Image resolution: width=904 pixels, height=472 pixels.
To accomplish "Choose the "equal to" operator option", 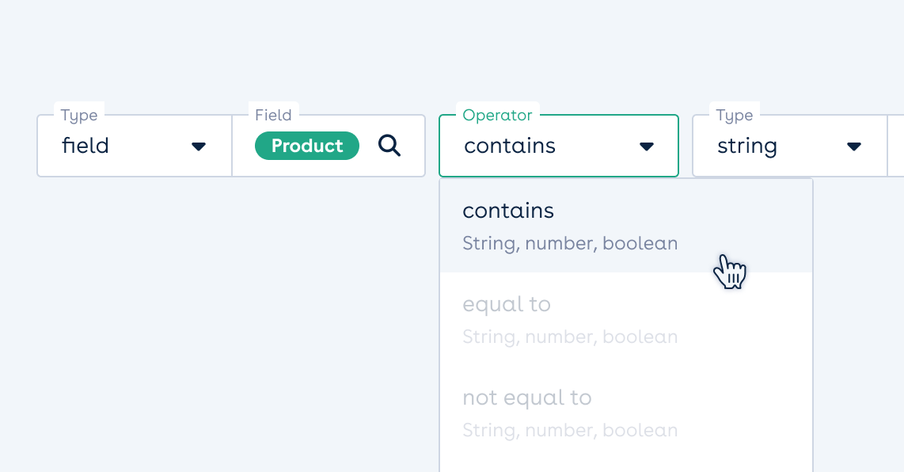I will (x=507, y=304).
